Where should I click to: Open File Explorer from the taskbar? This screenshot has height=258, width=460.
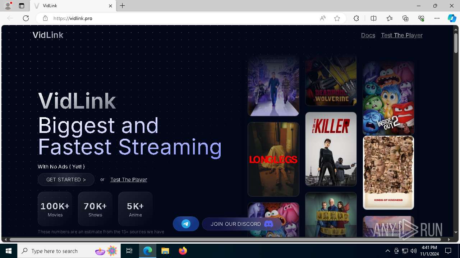(165, 251)
